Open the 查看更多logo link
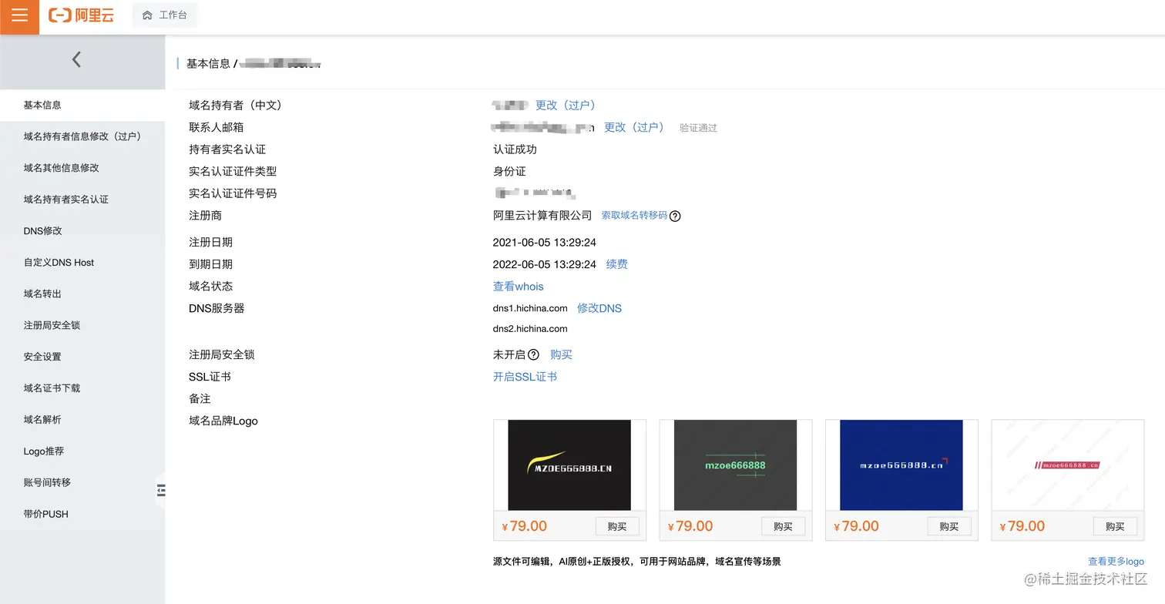Image resolution: width=1165 pixels, height=604 pixels. coord(1116,562)
